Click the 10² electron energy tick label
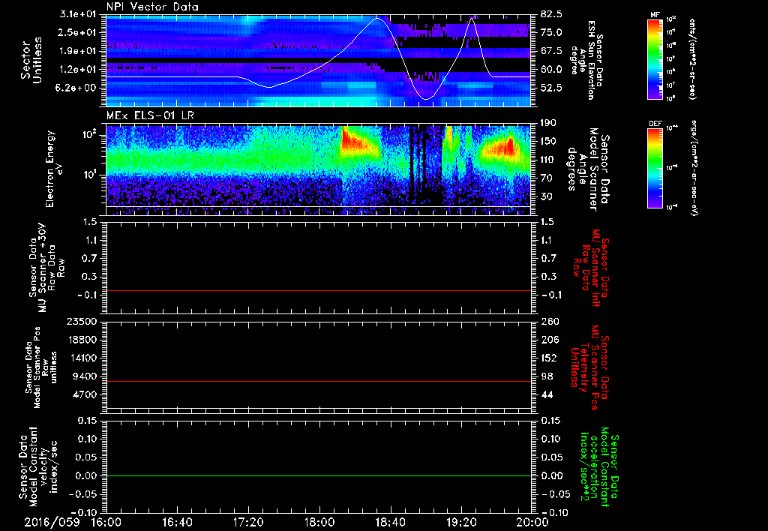Screen dimensions: 768x531 [88, 134]
